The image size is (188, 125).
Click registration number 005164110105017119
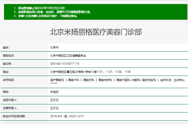pos(65,64)
